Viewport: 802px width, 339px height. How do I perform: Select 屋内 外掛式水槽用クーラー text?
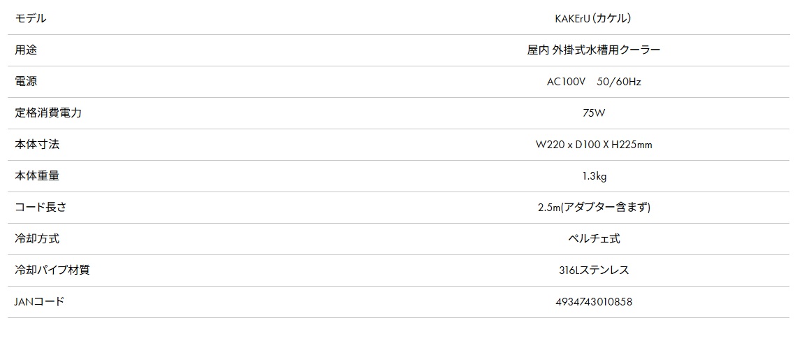coord(593,50)
